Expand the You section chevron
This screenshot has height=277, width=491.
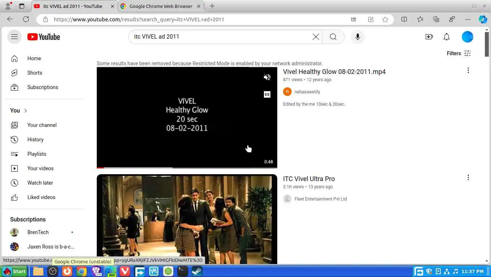(x=26, y=111)
